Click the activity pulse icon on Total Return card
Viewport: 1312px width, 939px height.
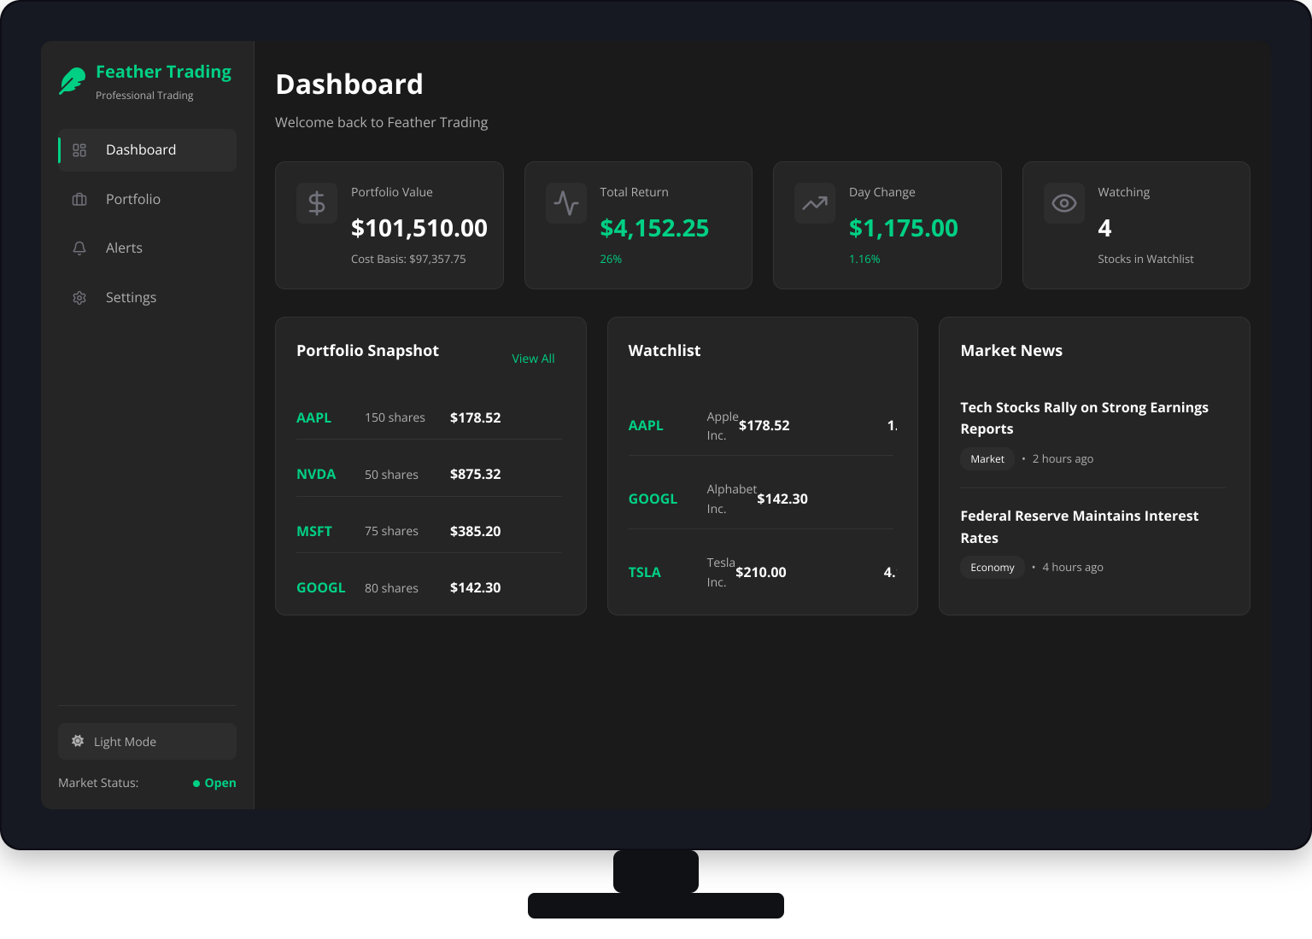[x=565, y=203]
